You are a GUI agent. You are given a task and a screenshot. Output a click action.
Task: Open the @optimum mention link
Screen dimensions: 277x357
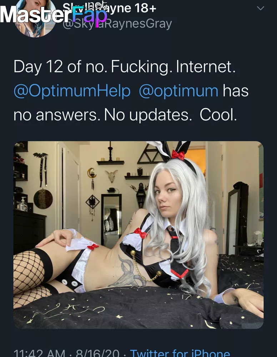tap(179, 91)
